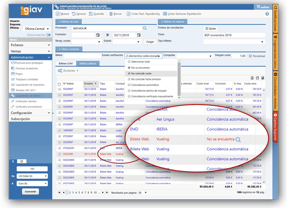
Task: Open the Tipo billetes dropdown
Action: click(x=234, y=42)
